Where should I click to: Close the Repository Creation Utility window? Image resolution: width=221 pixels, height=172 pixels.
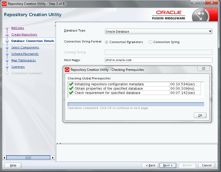(x=212, y=2)
